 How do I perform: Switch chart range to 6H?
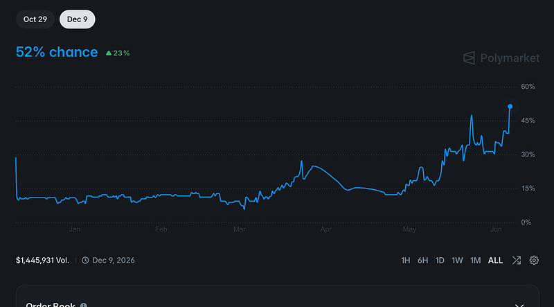(422, 261)
